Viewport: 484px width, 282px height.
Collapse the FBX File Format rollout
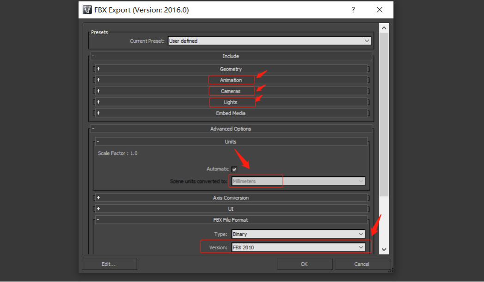231,220
